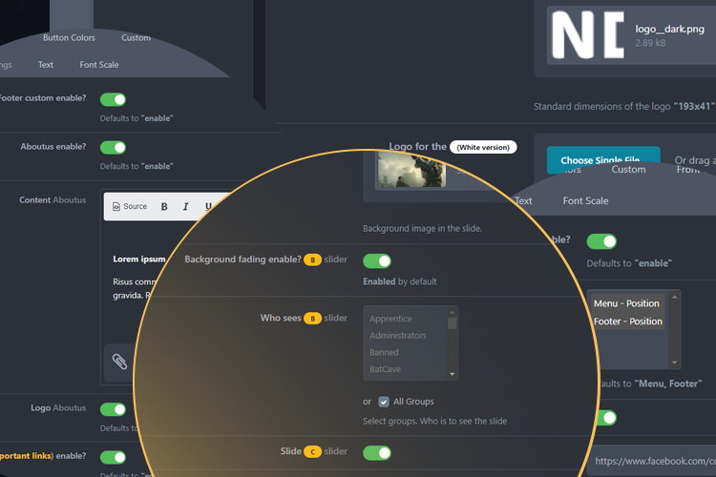The height and width of the screenshot is (477, 716).
Task: Click the logo_dark.png thumbnail preview
Action: 587,35
